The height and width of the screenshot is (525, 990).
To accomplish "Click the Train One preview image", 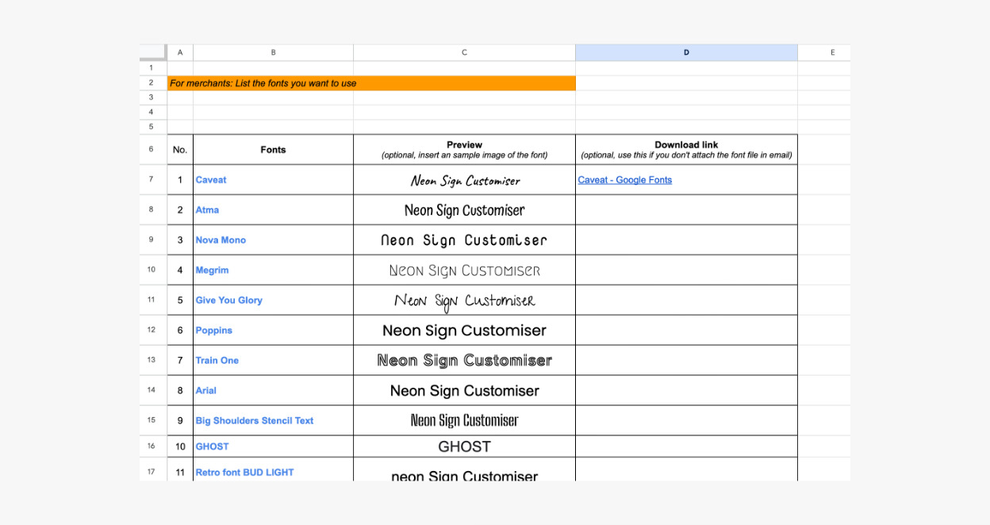I will 464,361.
